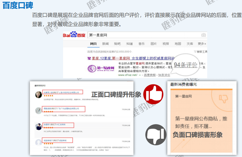Click the red thumbs-up circle icon
The width and height of the screenshot is (242, 157).
(x=153, y=94)
